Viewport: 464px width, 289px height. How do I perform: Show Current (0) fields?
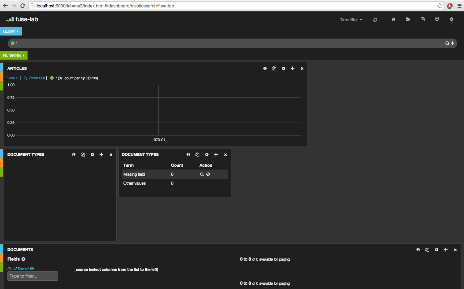coord(26,268)
